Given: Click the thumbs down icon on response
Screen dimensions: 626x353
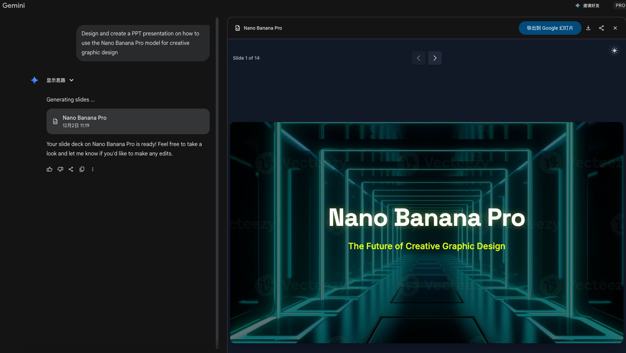Looking at the screenshot, I should pyautogui.click(x=60, y=169).
